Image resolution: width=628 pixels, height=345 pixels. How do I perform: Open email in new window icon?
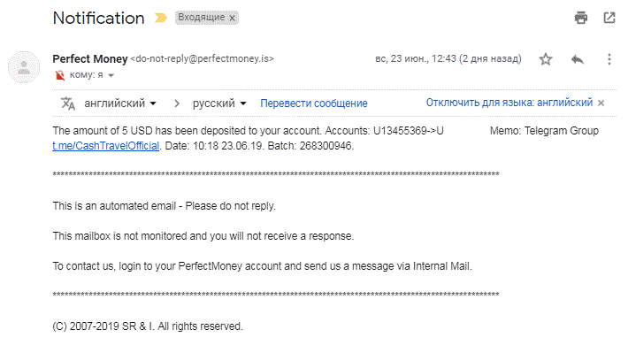coord(609,18)
